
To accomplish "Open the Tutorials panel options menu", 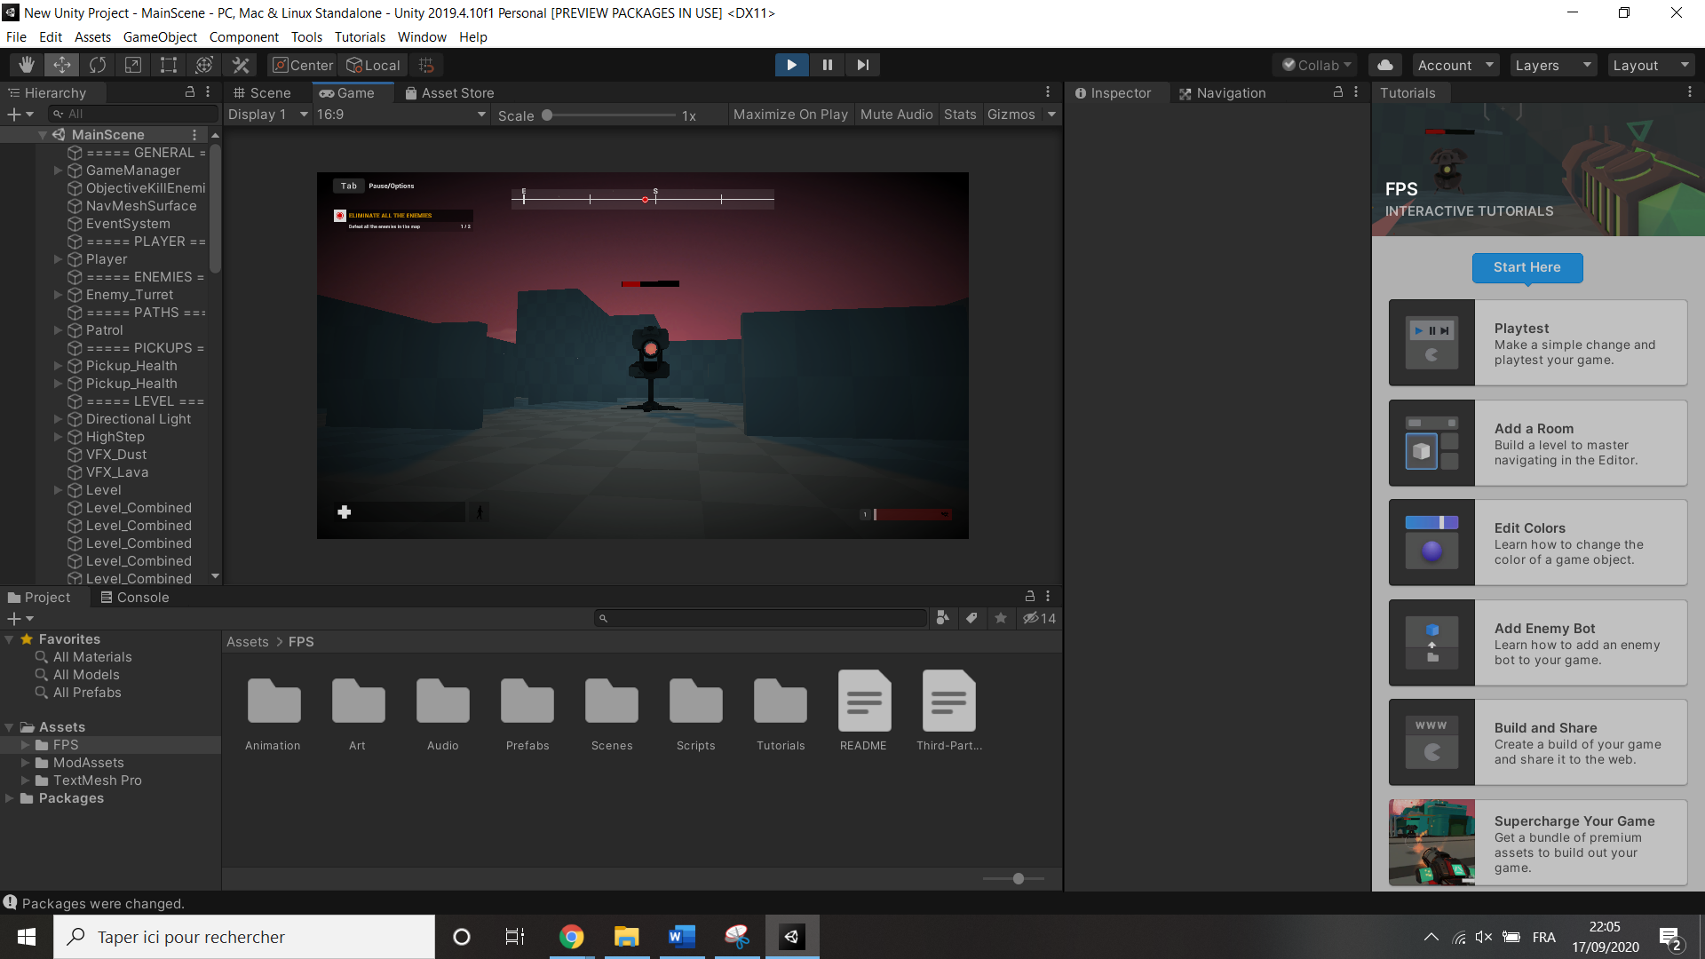I will [x=1690, y=92].
